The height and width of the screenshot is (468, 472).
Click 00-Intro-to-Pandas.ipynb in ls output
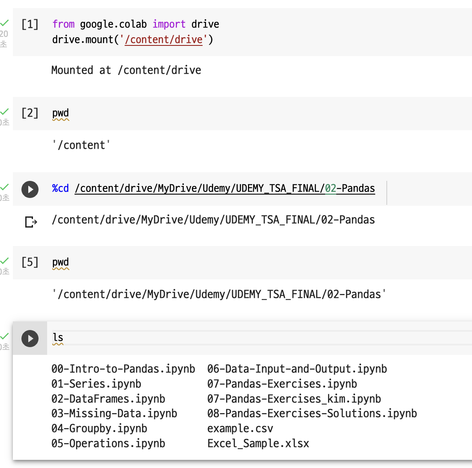click(123, 369)
